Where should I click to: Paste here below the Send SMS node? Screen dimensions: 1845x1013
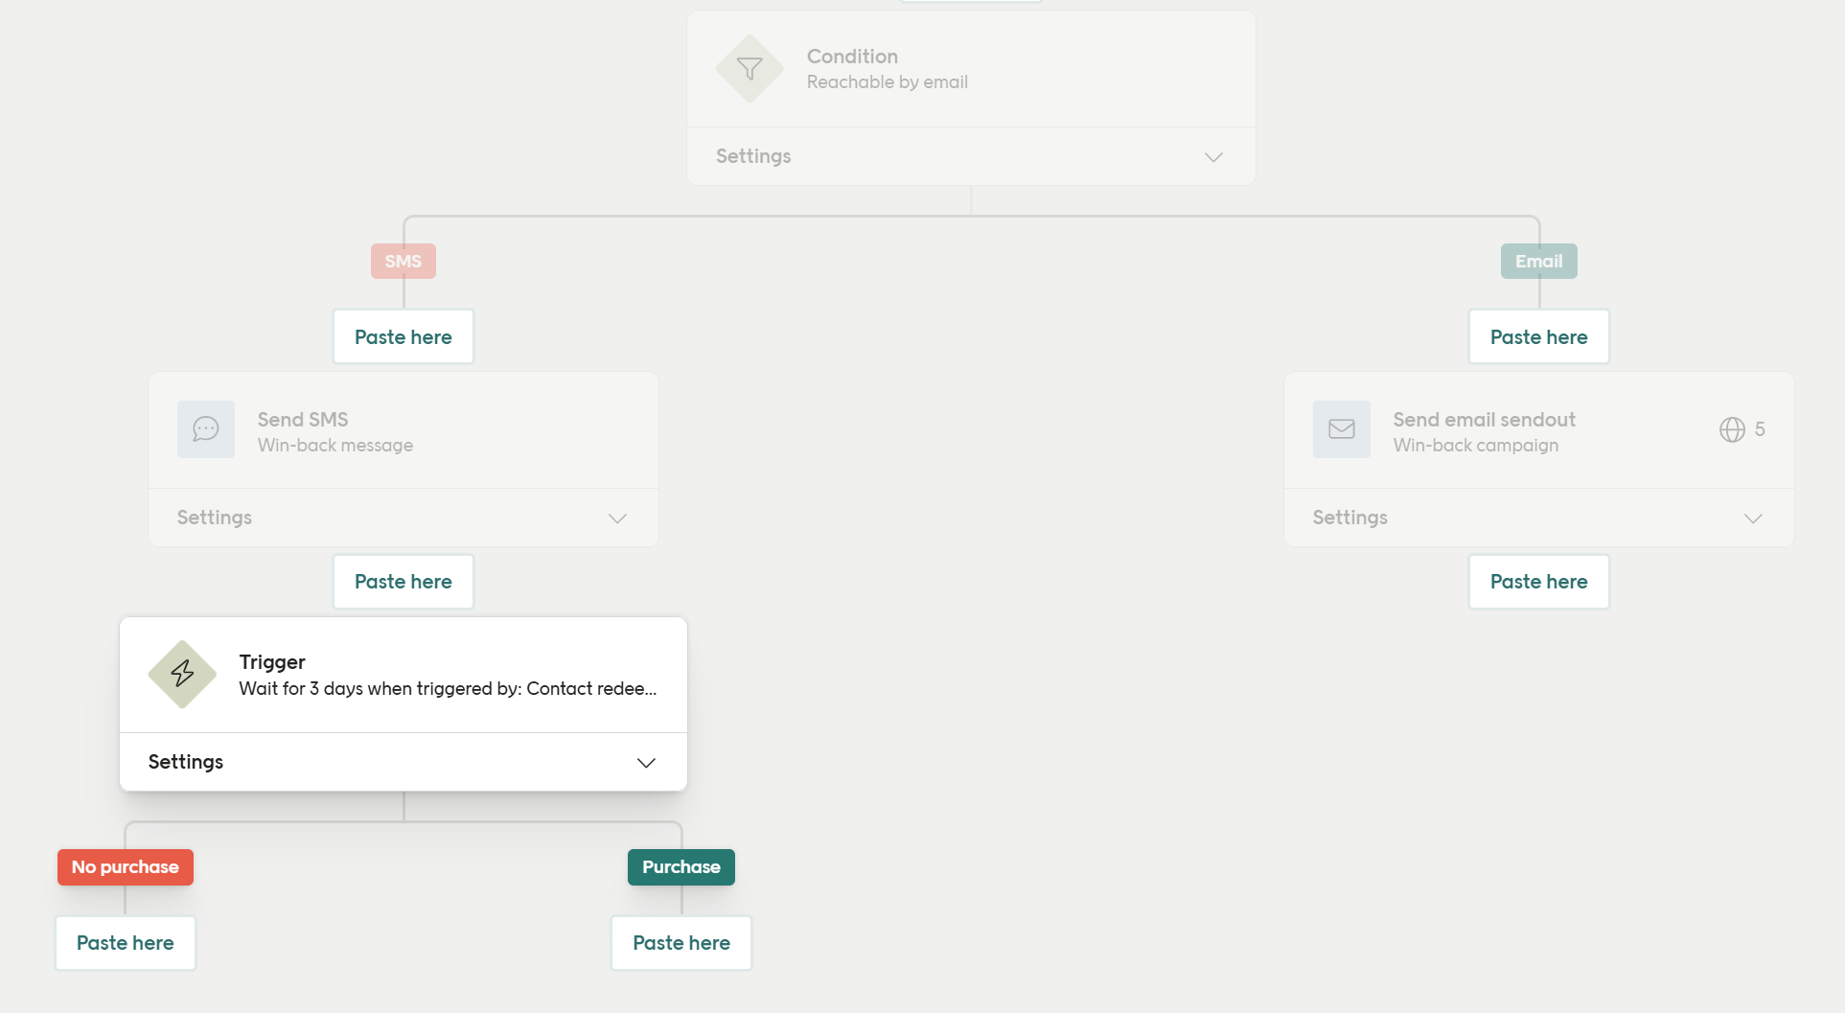[x=404, y=582]
